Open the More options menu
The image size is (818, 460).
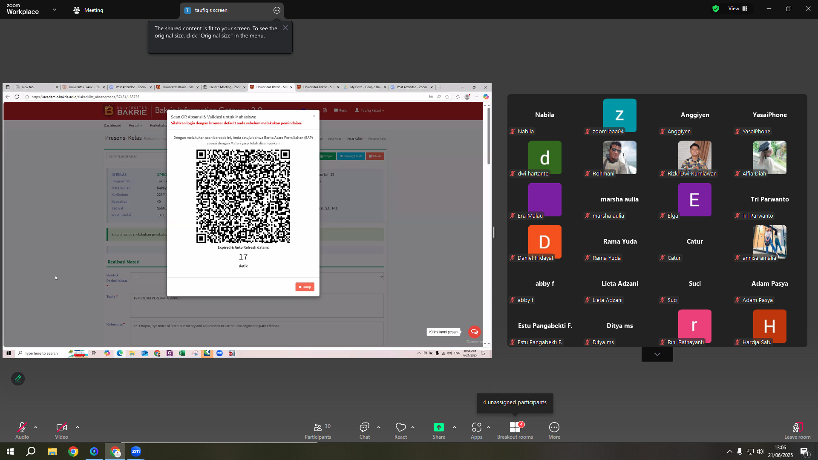click(554, 431)
